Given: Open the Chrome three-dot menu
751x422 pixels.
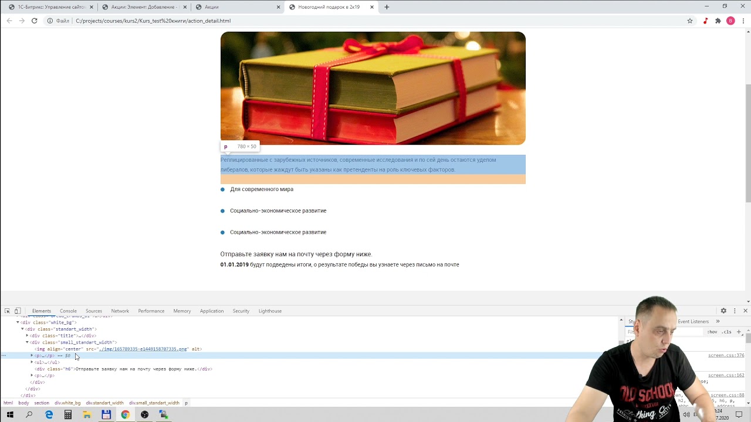Looking at the screenshot, I should pos(743,21).
